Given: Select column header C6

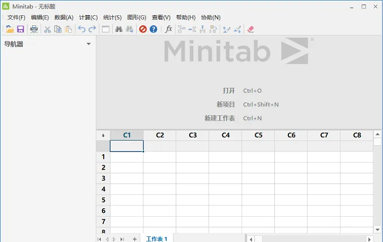Looking at the screenshot, I should coord(291,135).
